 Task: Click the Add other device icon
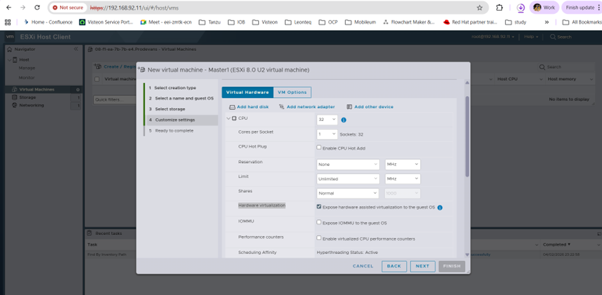coord(350,107)
